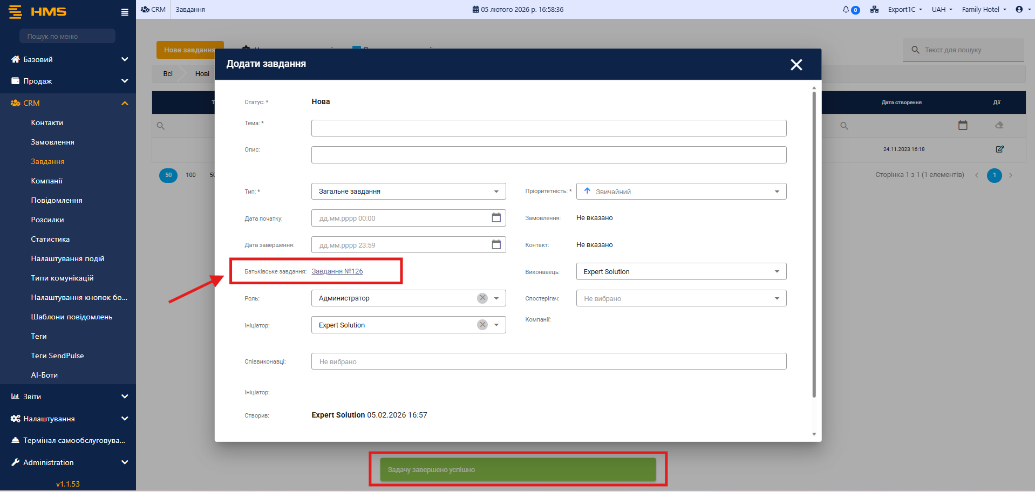This screenshot has width=1035, height=492.
Task: Click the Тема text input field
Action: (548, 128)
